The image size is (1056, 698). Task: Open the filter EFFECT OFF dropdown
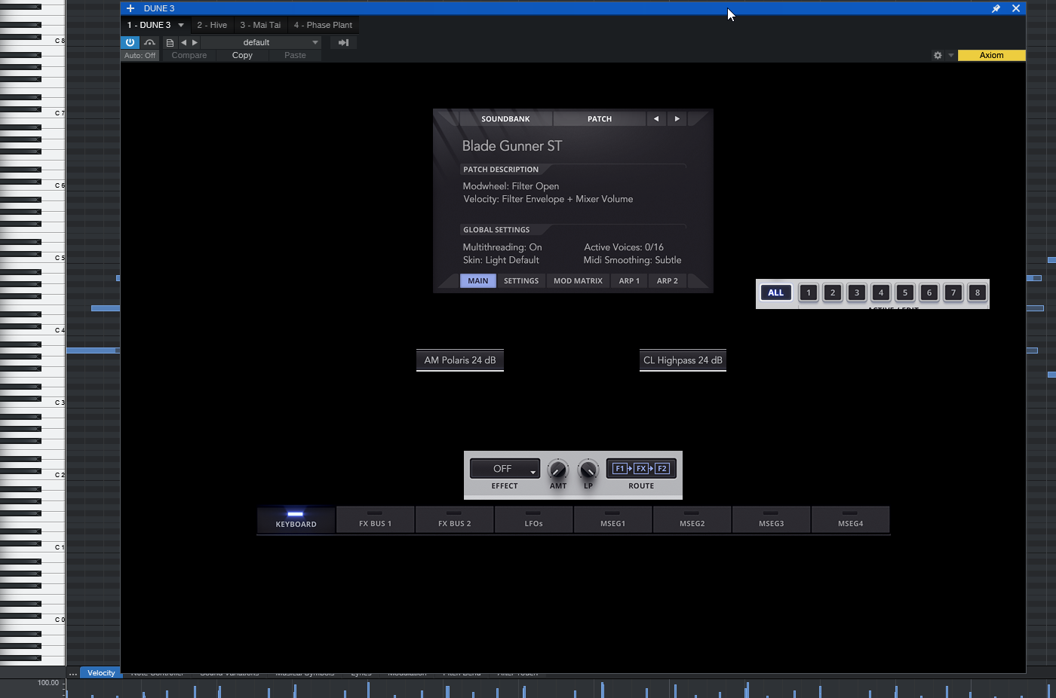[x=505, y=469]
